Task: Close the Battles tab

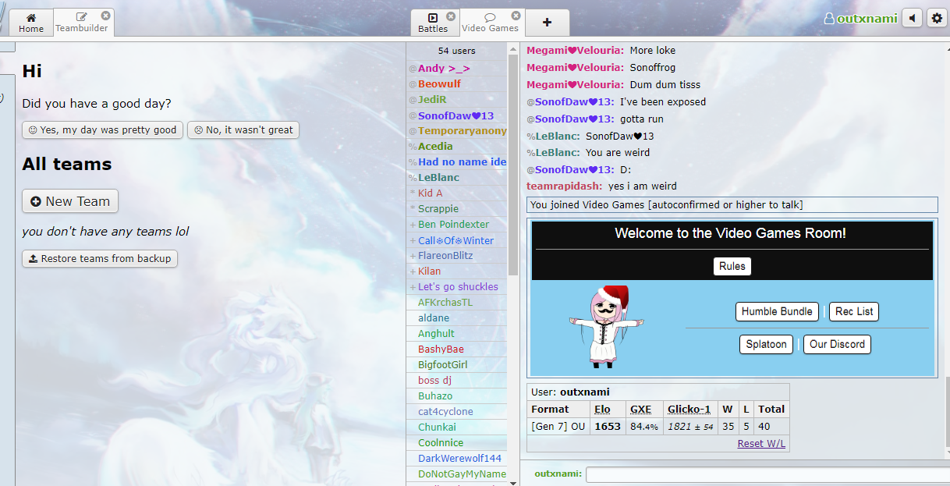Action: tap(451, 16)
